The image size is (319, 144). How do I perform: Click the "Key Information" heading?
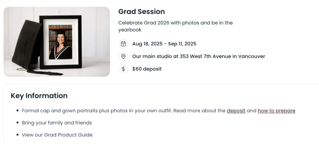tap(39, 95)
